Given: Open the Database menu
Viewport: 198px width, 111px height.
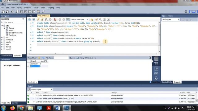Looking at the screenshot, I should pyautogui.click(x=28, y=8).
